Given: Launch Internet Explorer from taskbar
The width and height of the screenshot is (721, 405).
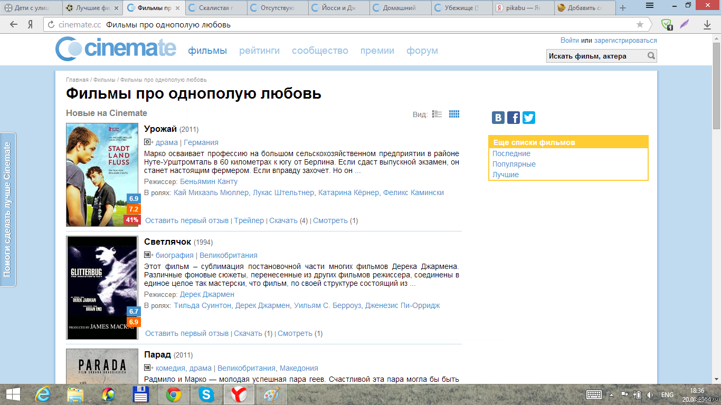Looking at the screenshot, I should click(x=43, y=394).
